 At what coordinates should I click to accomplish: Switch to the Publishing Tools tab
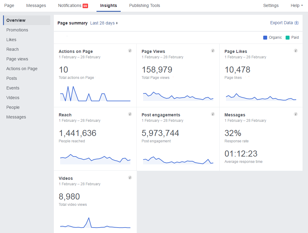[x=144, y=5]
